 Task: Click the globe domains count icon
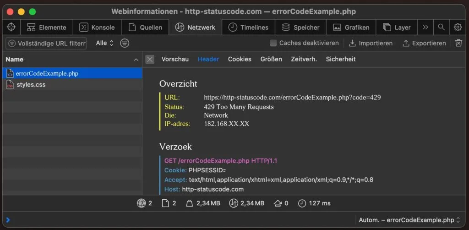point(141,203)
